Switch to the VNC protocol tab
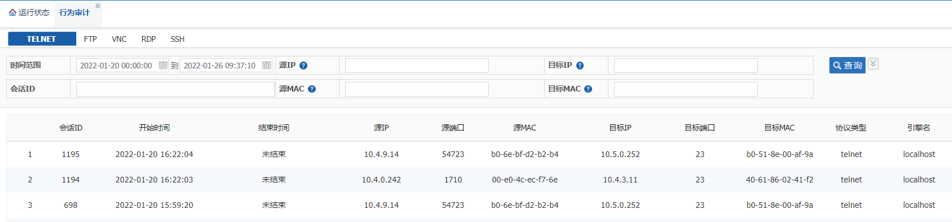Screen dimensions: 952x222 (x=119, y=39)
